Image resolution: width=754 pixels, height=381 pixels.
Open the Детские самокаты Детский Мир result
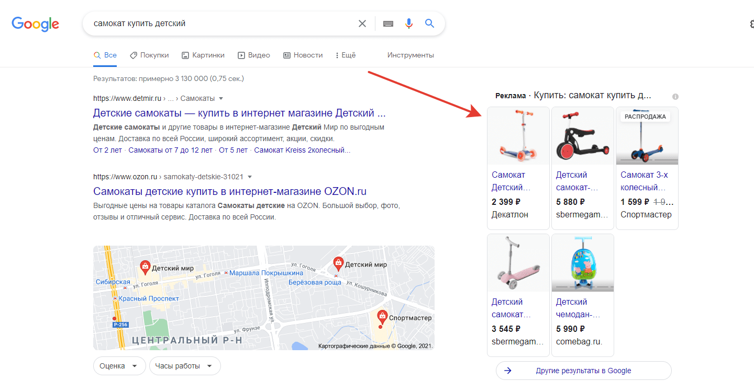click(239, 113)
